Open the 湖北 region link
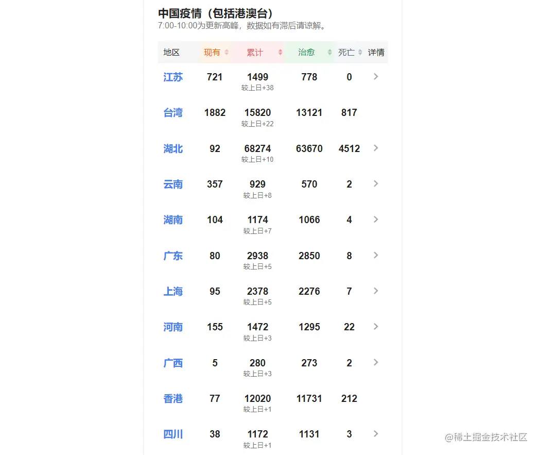The height and width of the screenshot is (455, 540). click(173, 148)
